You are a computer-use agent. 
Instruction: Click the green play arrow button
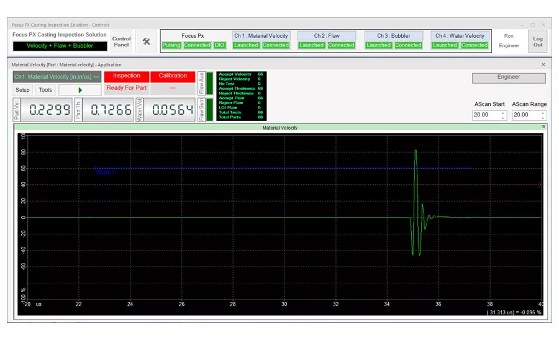coord(80,90)
